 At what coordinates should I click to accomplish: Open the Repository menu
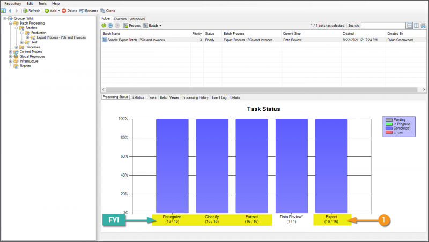click(12, 4)
